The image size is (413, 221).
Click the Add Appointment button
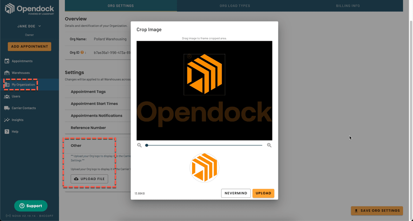tap(29, 46)
